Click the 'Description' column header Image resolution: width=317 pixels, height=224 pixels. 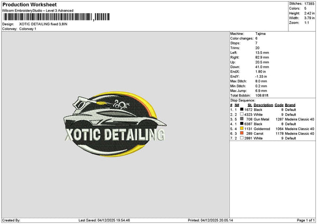tap(264, 105)
